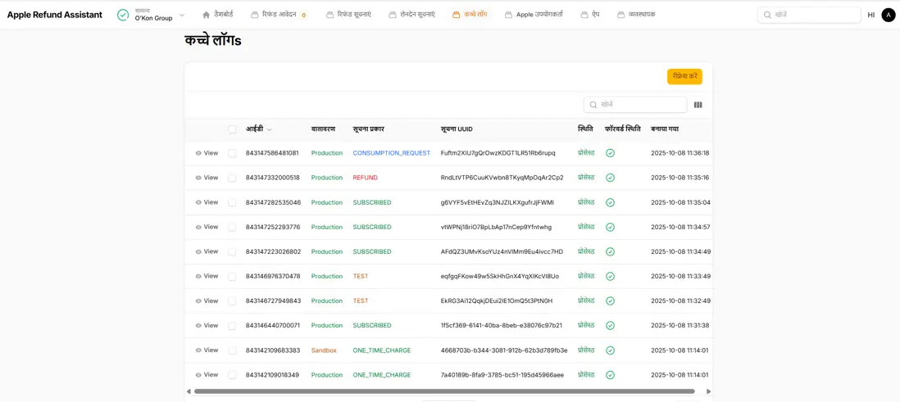Image resolution: width=900 pixels, height=402 pixels.
Task: Click the scroll right arrow at table bottom
Action: click(708, 391)
